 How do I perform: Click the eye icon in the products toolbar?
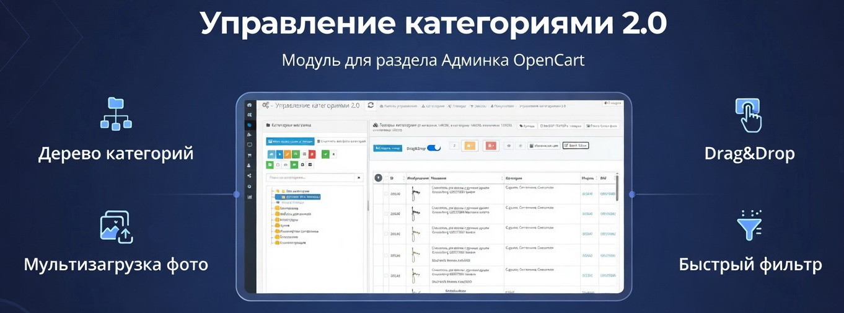pos(509,146)
